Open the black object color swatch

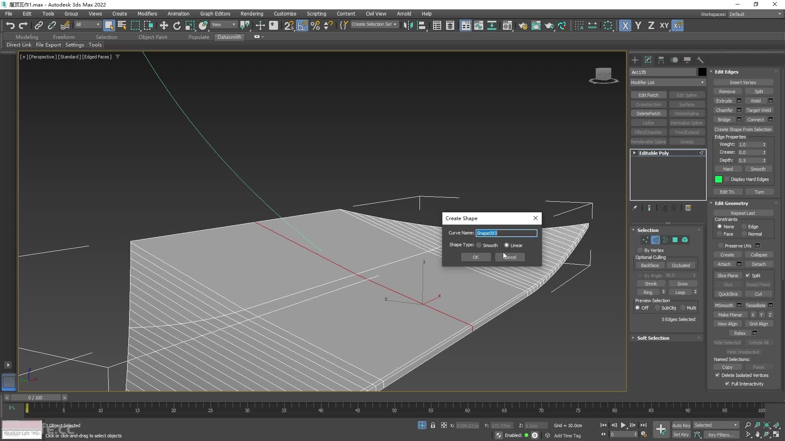(702, 72)
